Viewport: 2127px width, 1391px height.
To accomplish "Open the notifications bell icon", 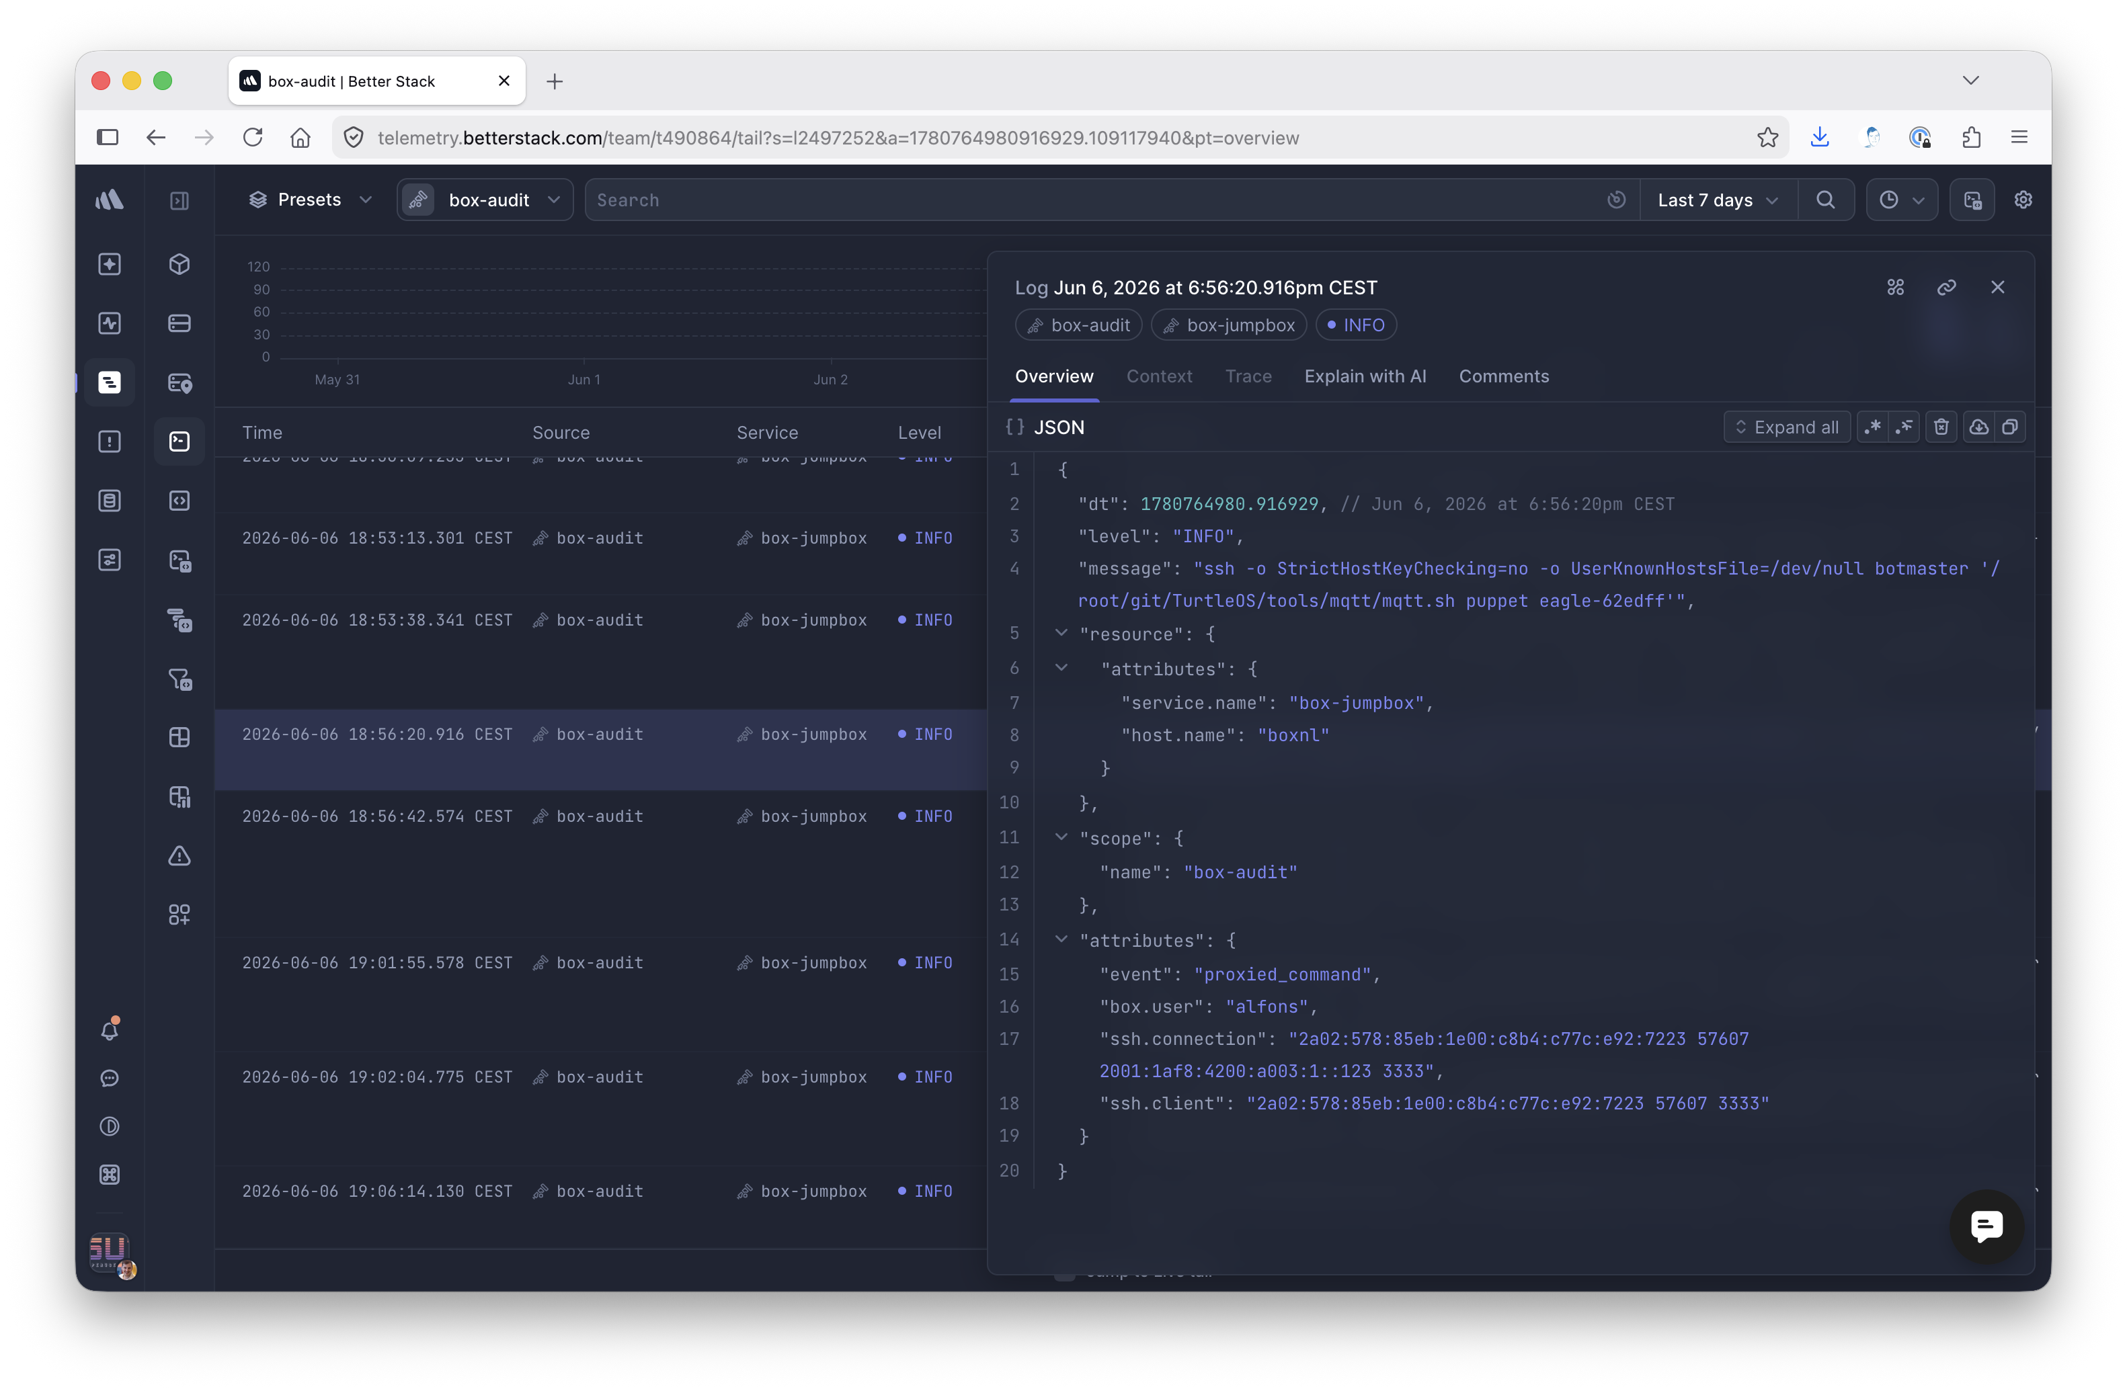I will [109, 1029].
